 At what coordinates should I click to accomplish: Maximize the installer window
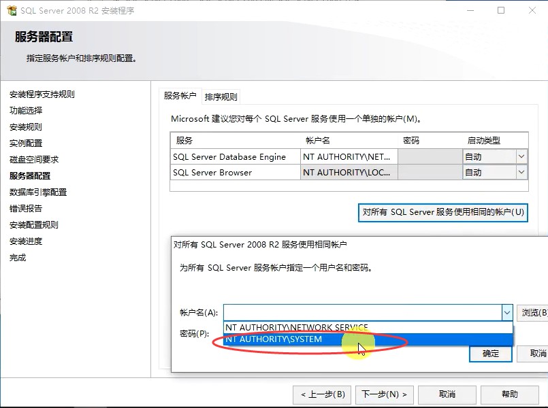[x=501, y=11]
